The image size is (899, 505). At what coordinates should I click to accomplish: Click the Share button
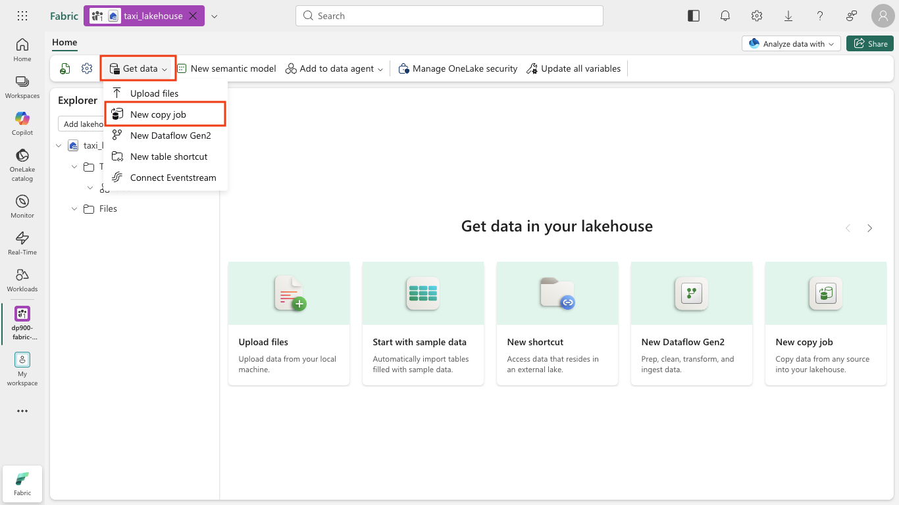[x=870, y=43]
